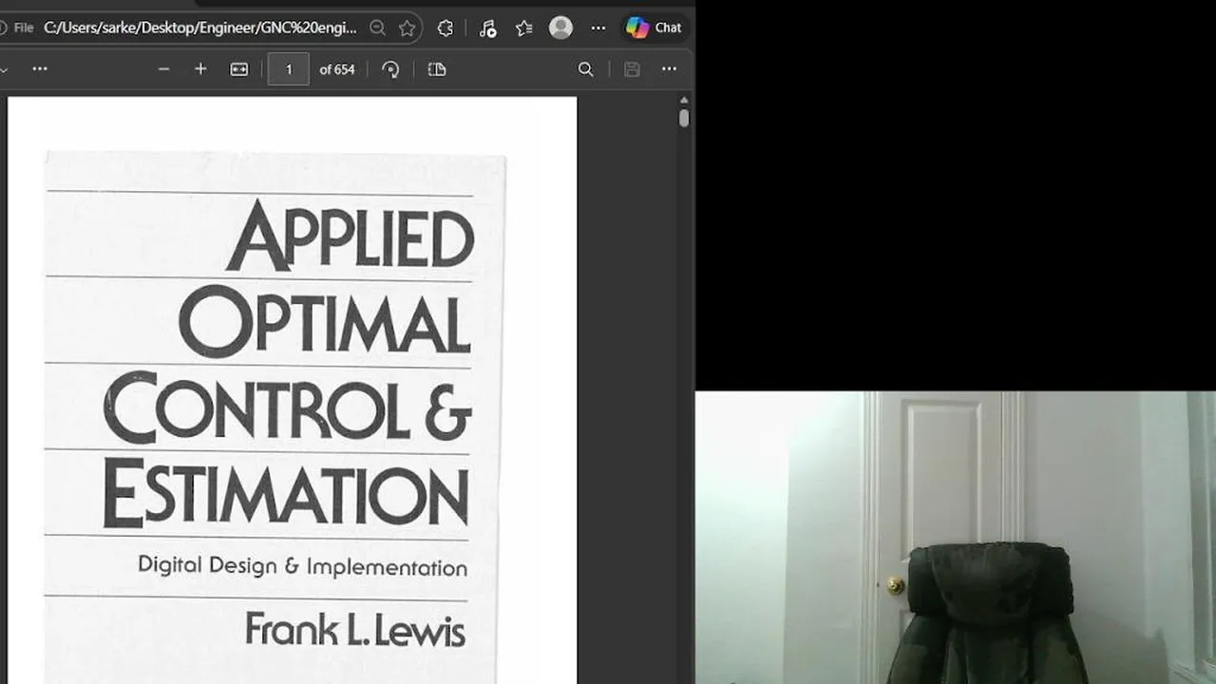Add this page to favorites with star icon
The width and height of the screenshot is (1216, 684).
point(407,28)
